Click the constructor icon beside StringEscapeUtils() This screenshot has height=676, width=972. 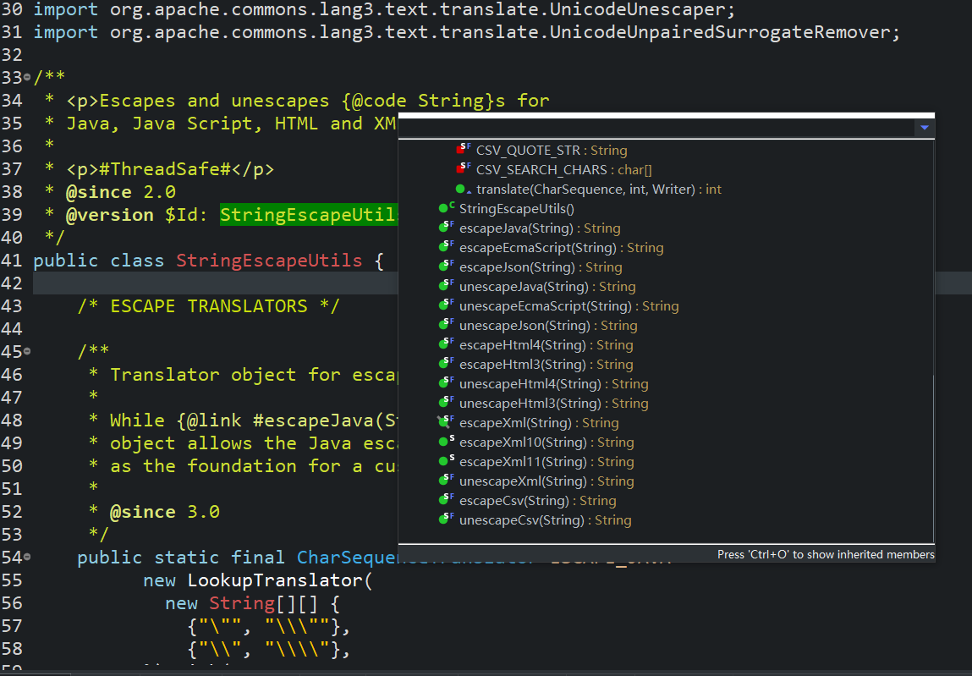[x=446, y=208]
